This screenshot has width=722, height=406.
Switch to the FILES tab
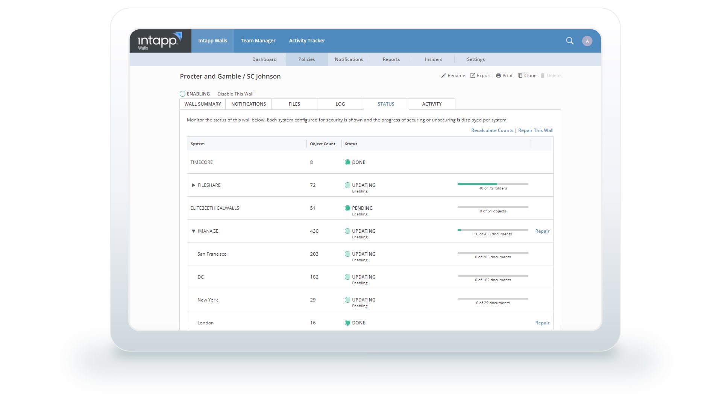click(294, 104)
